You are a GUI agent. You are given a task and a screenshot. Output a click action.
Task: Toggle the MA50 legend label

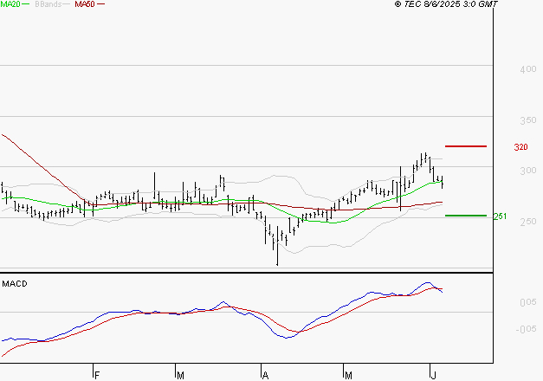tap(84, 4)
